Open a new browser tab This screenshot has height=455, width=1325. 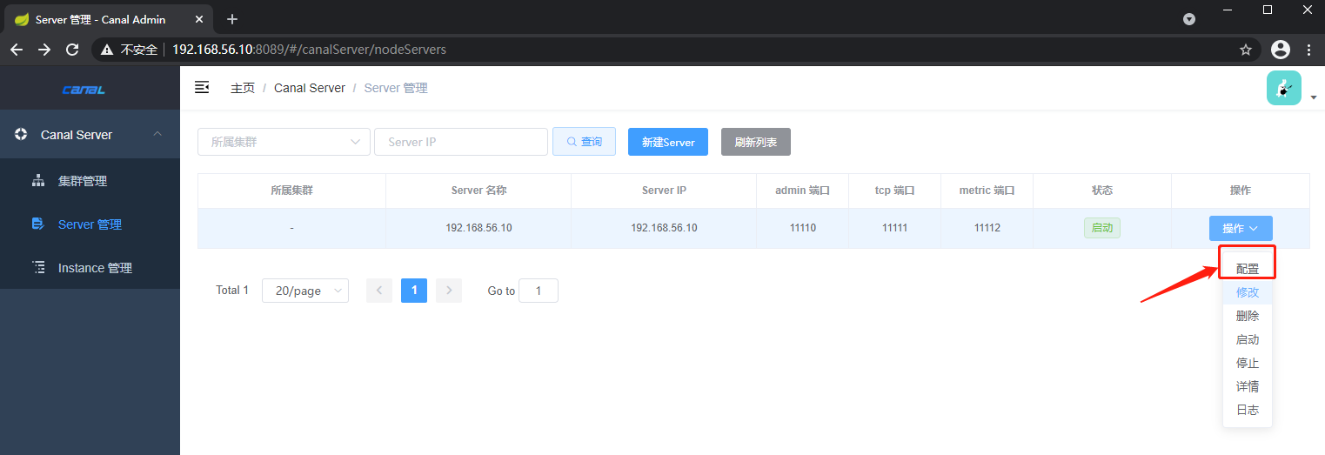232,19
